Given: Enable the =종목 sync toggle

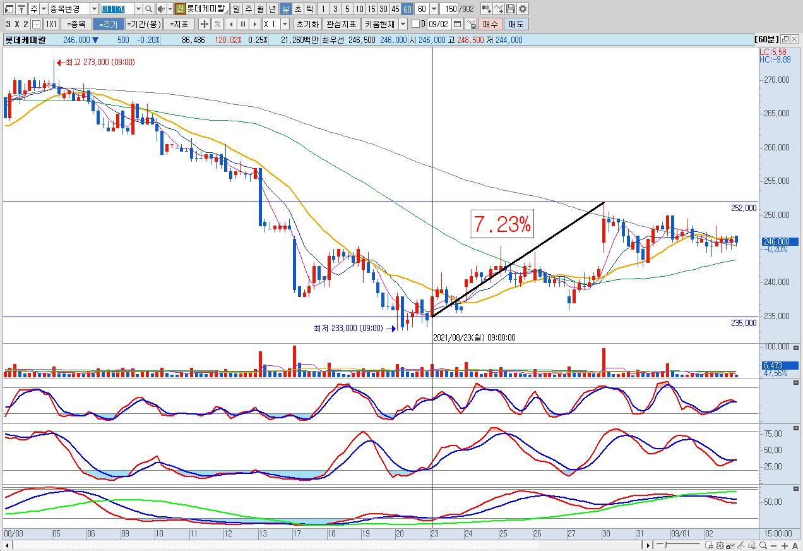Looking at the screenshot, I should click(x=76, y=24).
